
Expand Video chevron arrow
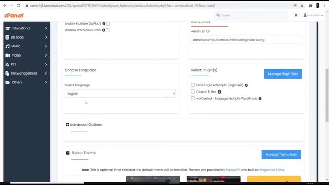click(46, 55)
